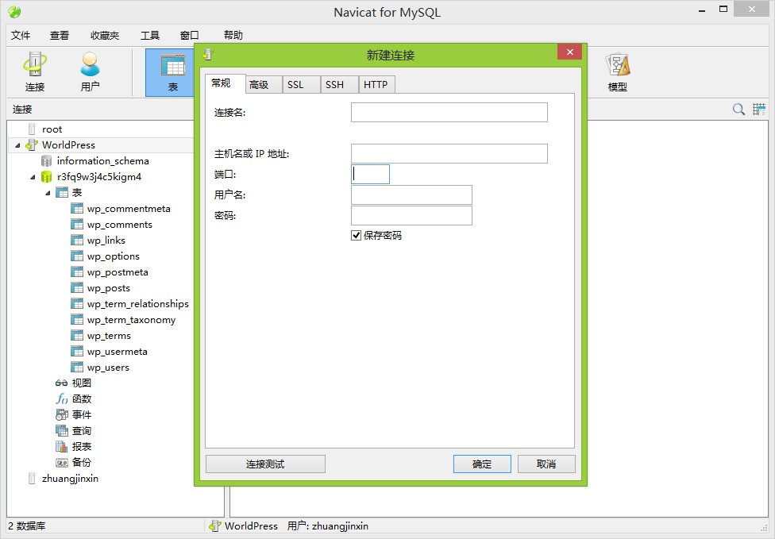Select wp_terms in the tree
The image size is (775, 539).
109,336
